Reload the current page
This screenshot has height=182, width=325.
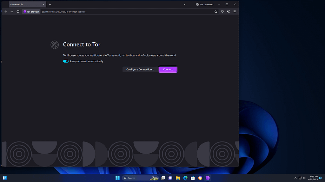click(x=18, y=12)
